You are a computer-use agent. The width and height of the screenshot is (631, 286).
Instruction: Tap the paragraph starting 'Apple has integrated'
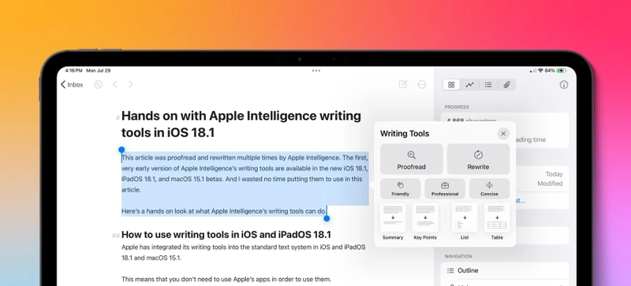pyautogui.click(x=244, y=252)
